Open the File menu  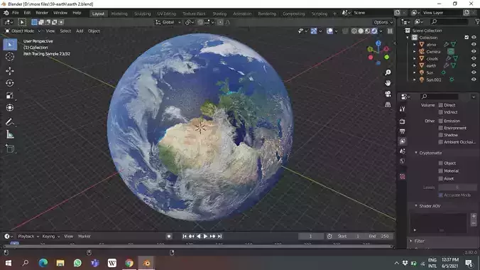point(16,13)
